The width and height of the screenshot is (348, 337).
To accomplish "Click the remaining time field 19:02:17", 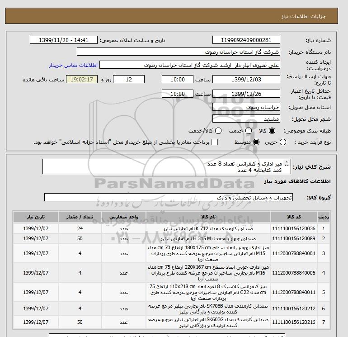I will tap(82, 79).
